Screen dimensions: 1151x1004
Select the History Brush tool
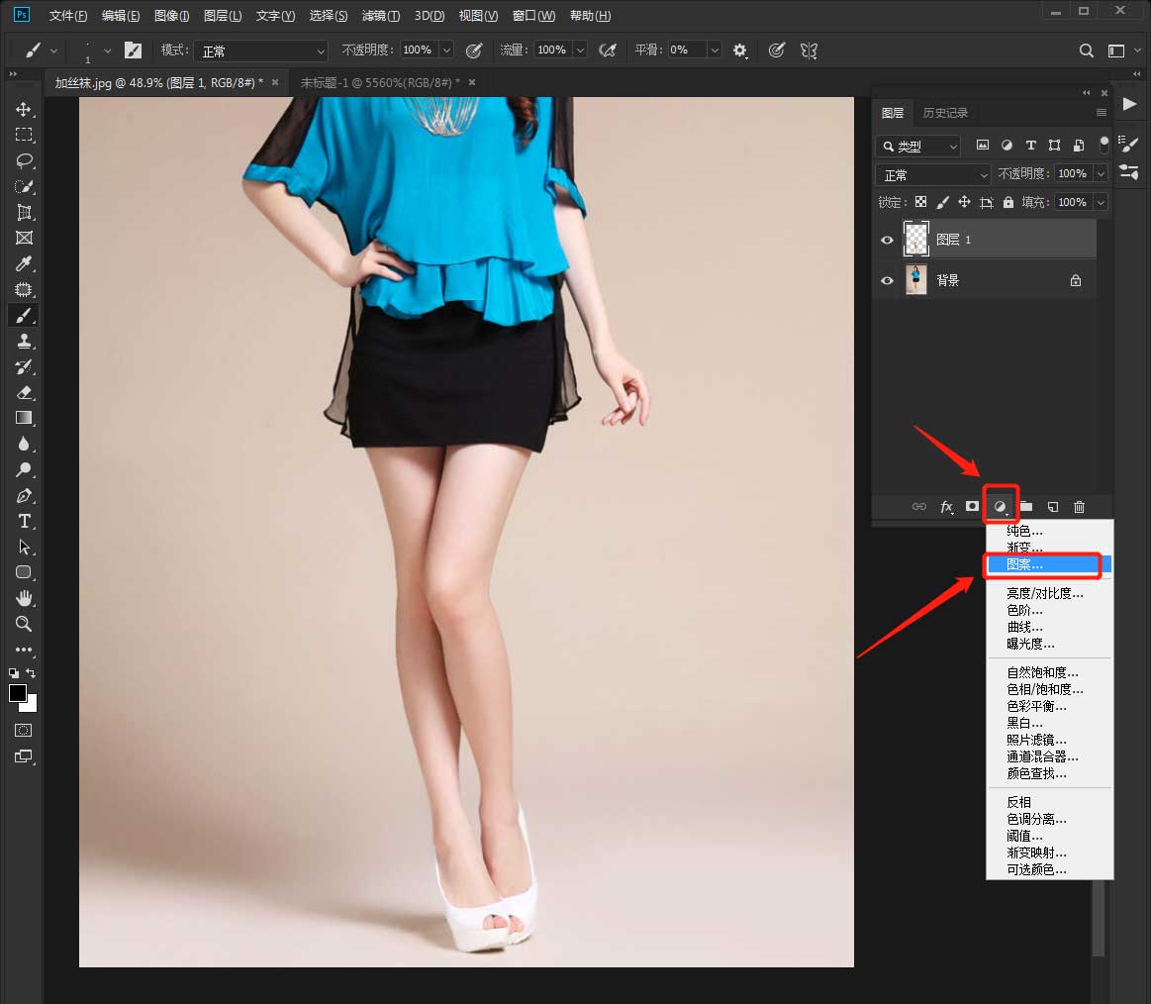24,366
